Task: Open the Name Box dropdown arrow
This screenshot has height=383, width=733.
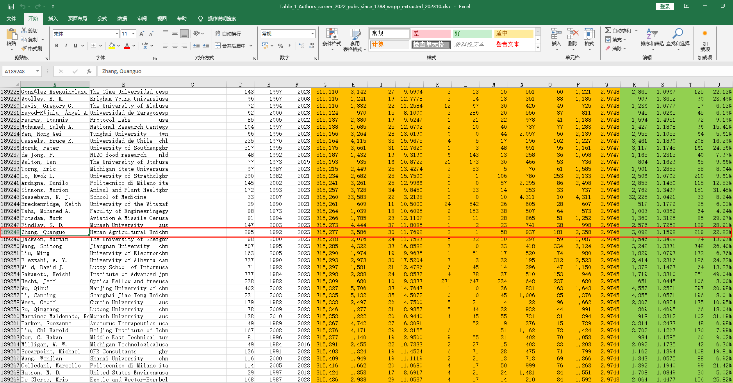Action: 37,71
